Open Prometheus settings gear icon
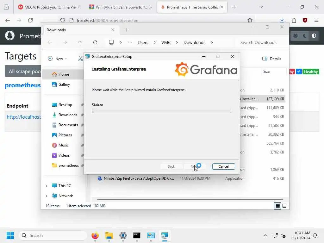The width and height of the screenshot is (324, 243). [296, 36]
